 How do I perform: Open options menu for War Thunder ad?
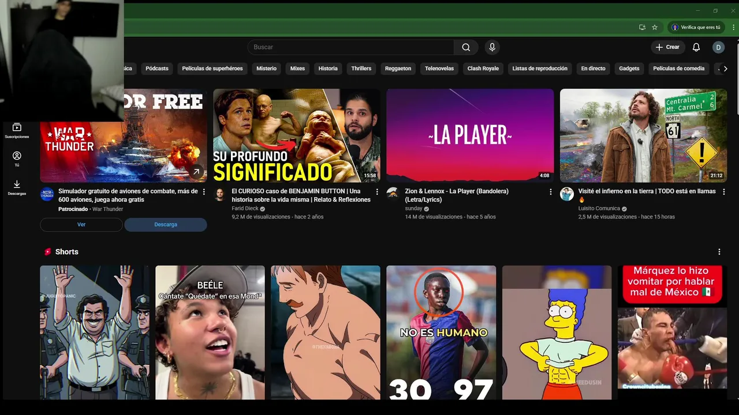204,191
